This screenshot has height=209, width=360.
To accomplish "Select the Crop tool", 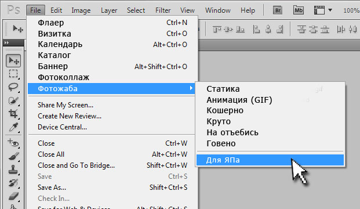I will [13, 114].
